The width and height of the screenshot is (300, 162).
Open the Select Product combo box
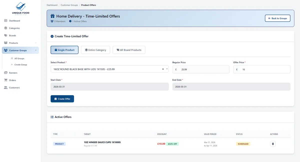point(109,69)
